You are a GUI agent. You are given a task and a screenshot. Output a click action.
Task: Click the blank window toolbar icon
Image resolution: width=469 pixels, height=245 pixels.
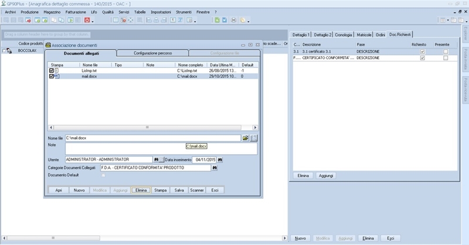[115, 20]
